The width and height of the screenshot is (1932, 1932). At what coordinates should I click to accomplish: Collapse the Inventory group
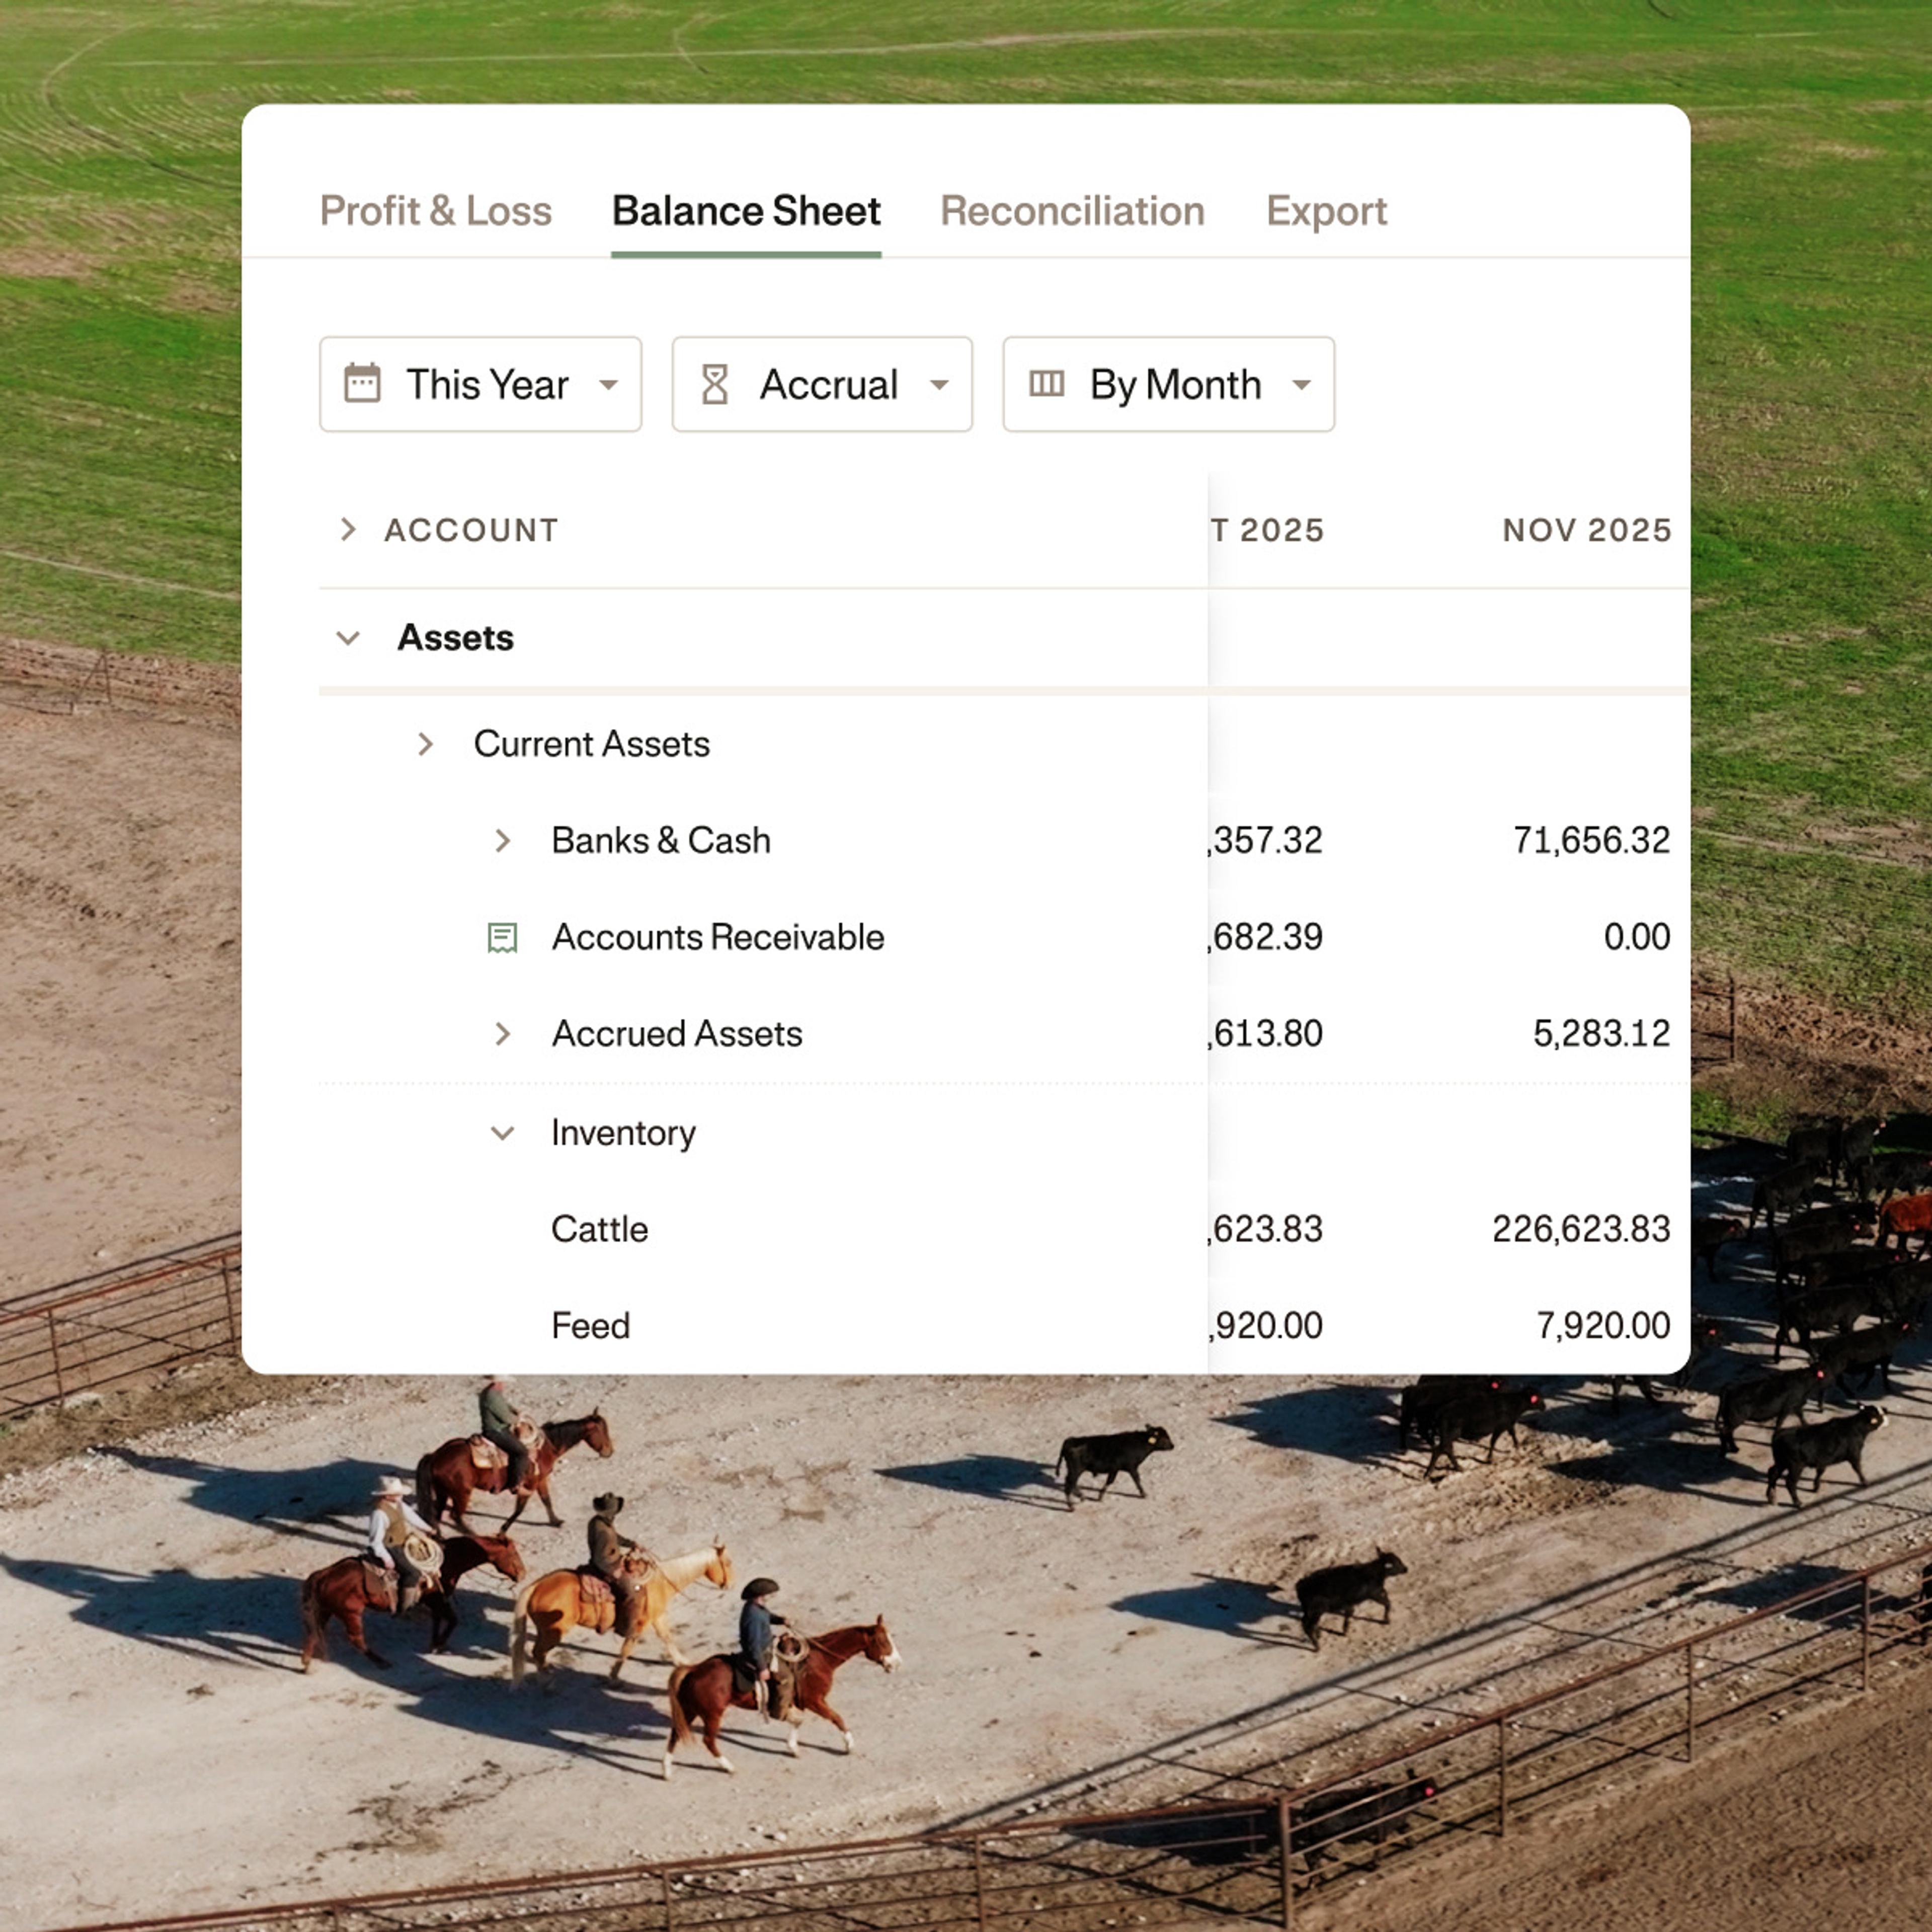[x=503, y=1133]
